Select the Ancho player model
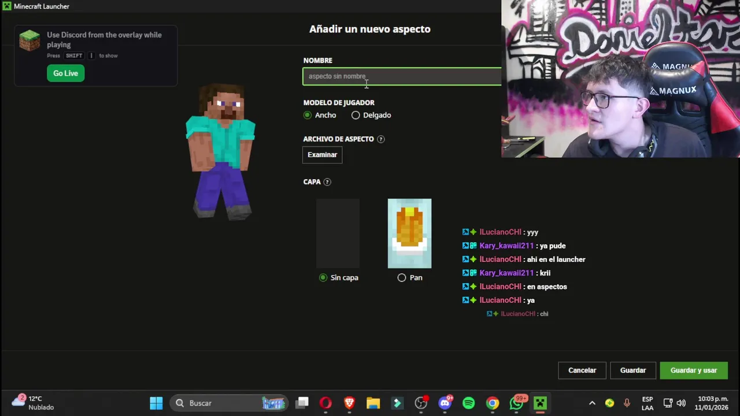Viewport: 740px width, 416px height. coord(308,115)
